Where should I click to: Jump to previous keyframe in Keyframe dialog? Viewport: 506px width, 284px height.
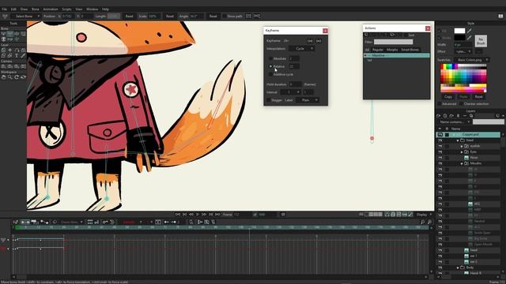[x=310, y=41]
